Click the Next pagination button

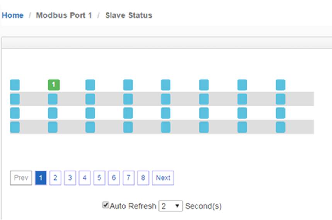pyautogui.click(x=163, y=177)
